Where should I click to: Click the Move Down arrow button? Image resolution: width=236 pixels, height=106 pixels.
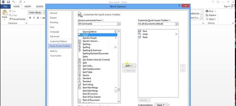click(183, 70)
